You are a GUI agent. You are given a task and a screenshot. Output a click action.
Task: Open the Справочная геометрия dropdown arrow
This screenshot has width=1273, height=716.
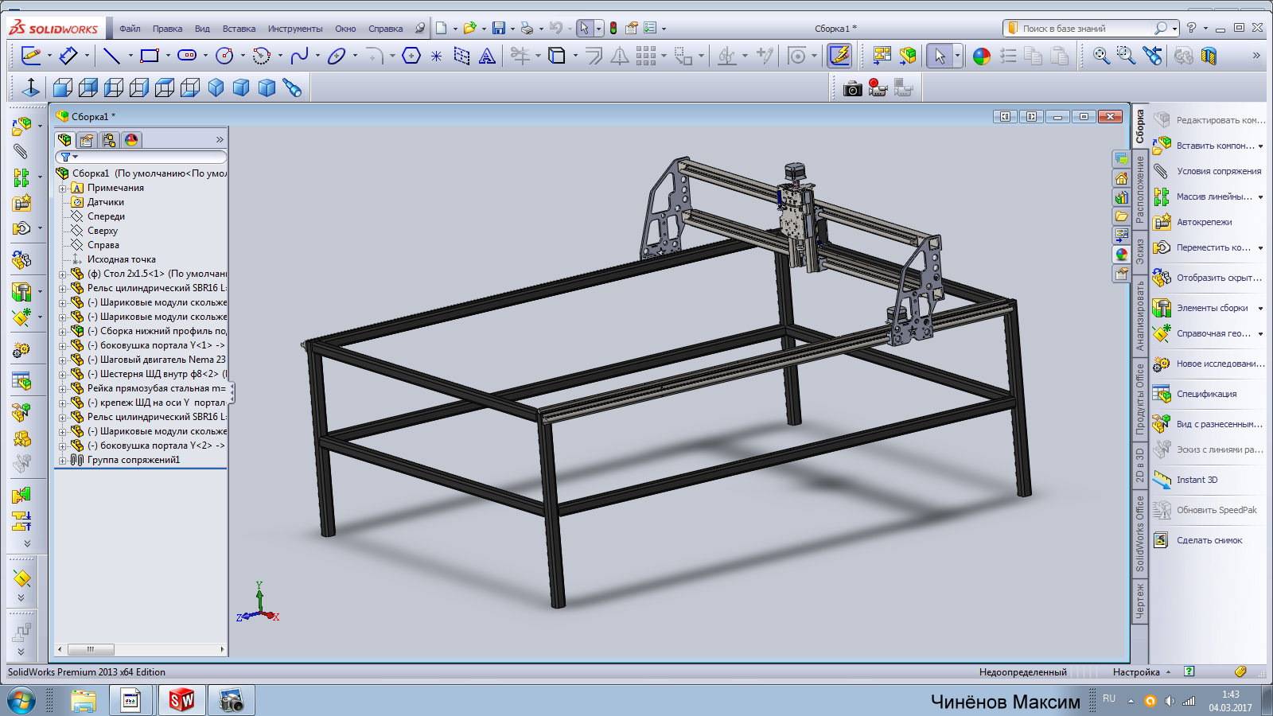[x=1261, y=333]
